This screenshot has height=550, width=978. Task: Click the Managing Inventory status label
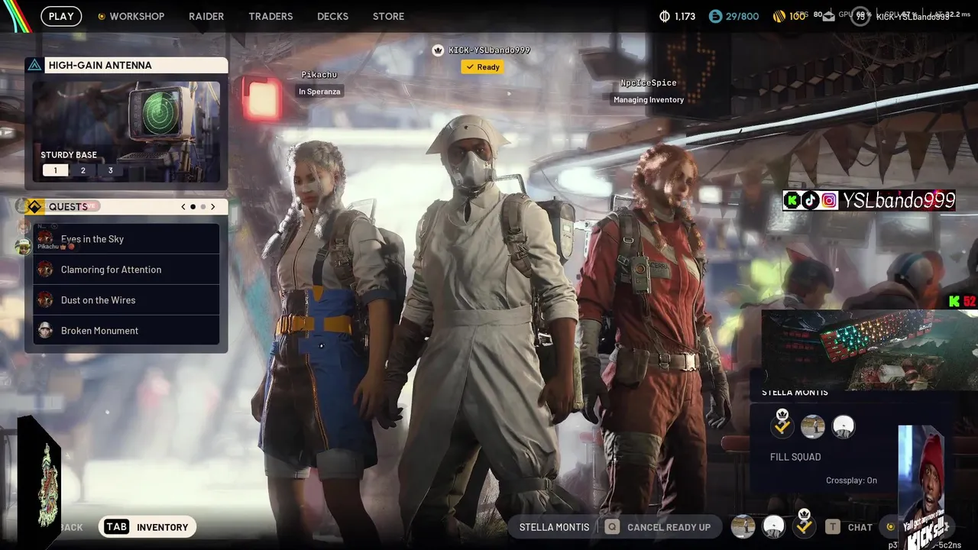pos(649,100)
